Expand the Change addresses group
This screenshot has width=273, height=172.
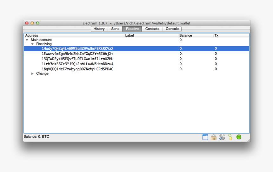[32, 74]
